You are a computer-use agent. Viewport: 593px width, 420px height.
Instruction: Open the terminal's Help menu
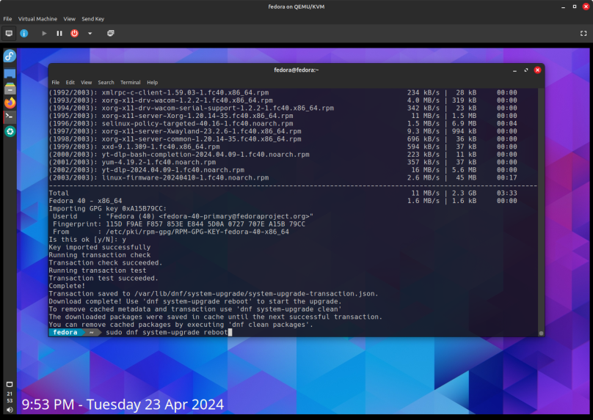click(153, 82)
